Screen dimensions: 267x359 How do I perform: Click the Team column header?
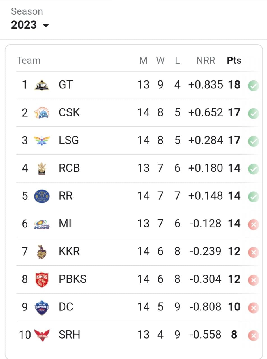tap(28, 61)
